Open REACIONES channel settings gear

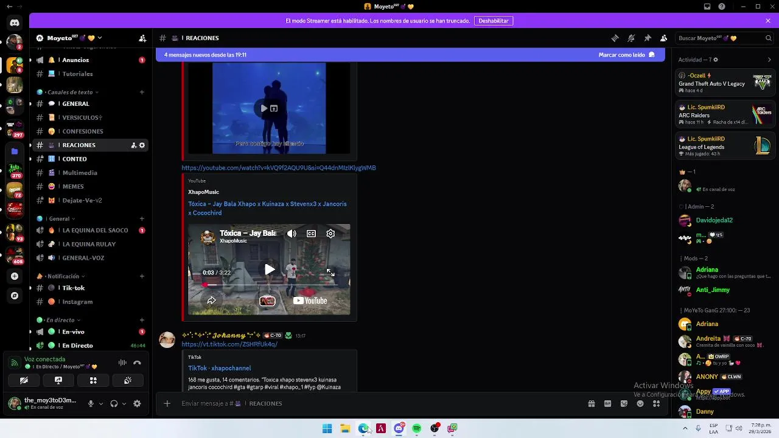tap(142, 145)
